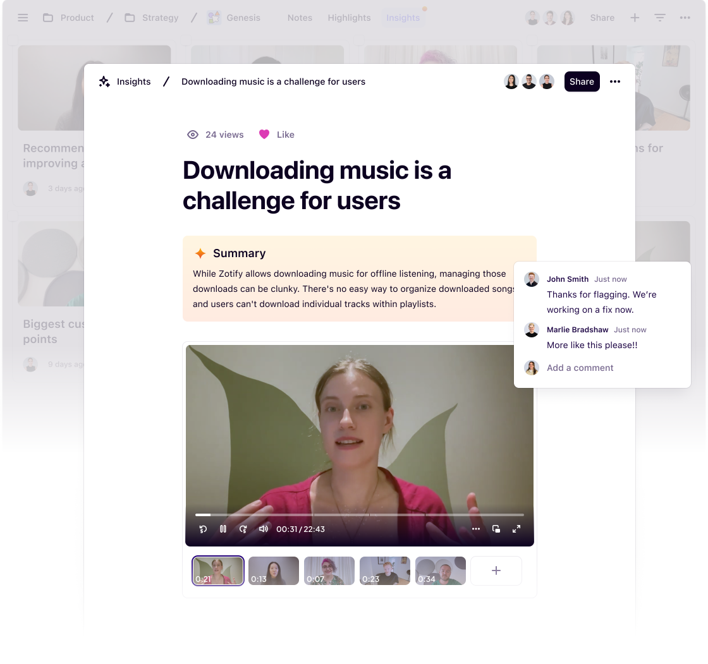The width and height of the screenshot is (708, 664).
Task: Click the John Smith commenter name
Action: click(568, 279)
